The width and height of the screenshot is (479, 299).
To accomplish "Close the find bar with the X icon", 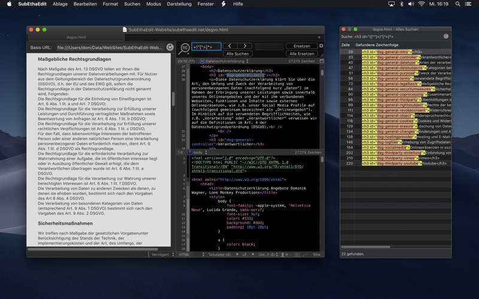I will click(321, 46).
